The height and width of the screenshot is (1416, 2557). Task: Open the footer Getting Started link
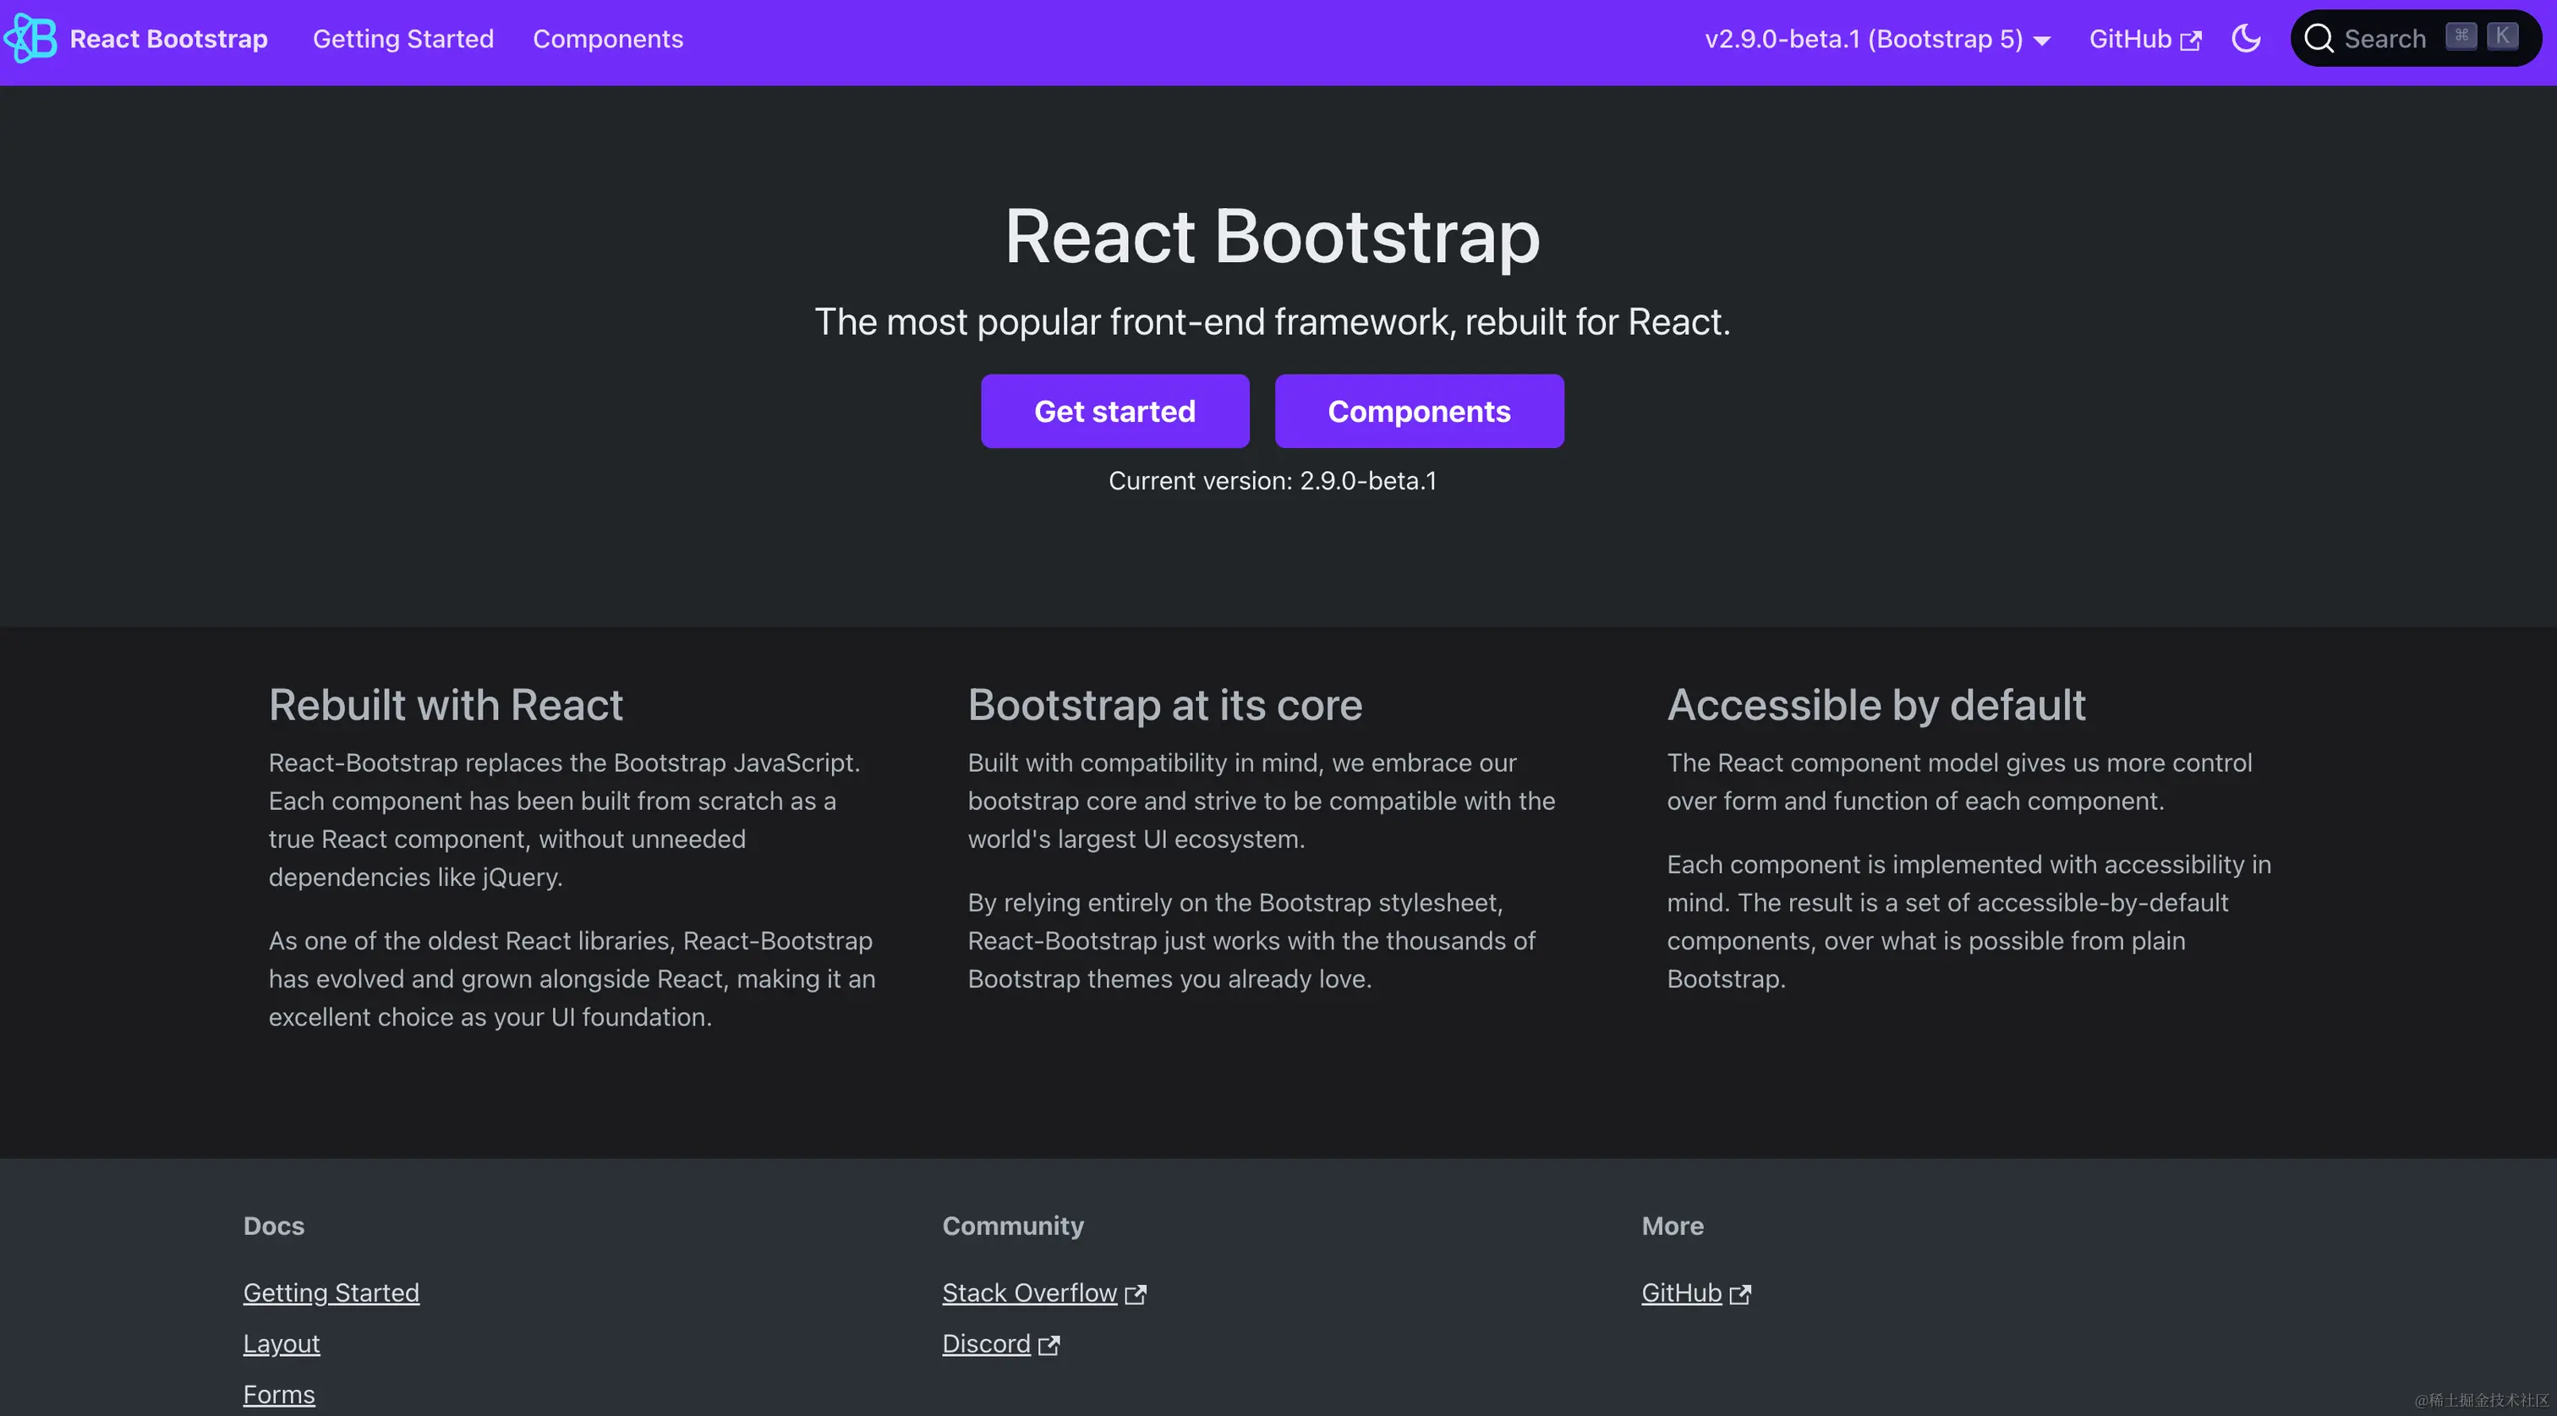click(x=331, y=1293)
